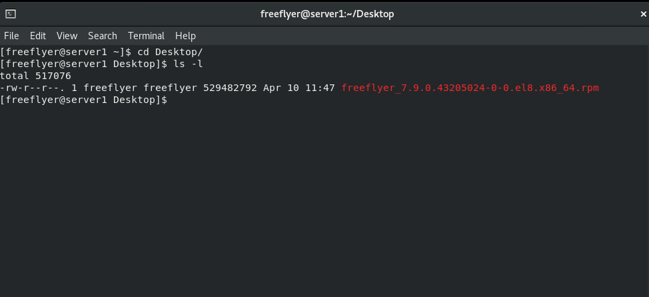Click the first 'freeflyer' owner column text
Viewport: 649px width, 297px height.
coord(111,88)
